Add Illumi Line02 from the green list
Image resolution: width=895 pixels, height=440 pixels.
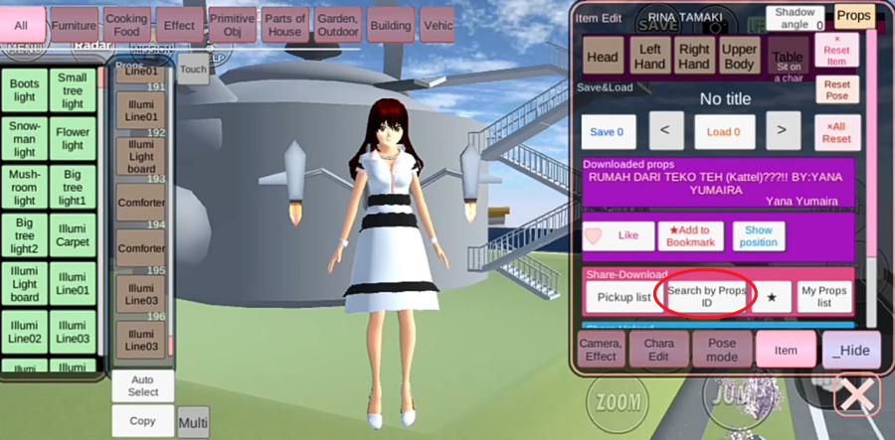pyautogui.click(x=25, y=332)
